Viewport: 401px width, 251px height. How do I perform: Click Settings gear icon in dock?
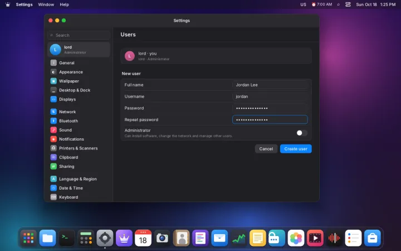pyautogui.click(x=105, y=238)
